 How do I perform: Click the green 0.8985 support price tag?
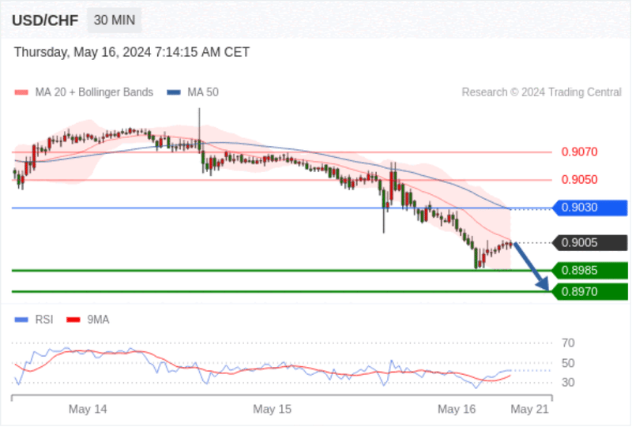click(590, 270)
